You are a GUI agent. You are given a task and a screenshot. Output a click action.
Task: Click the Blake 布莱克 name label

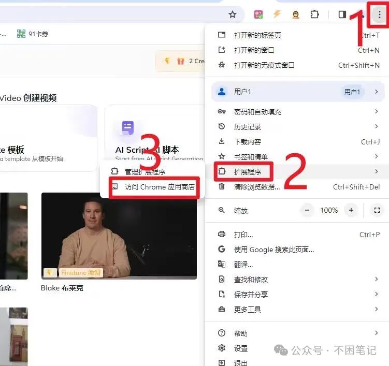[x=62, y=288]
